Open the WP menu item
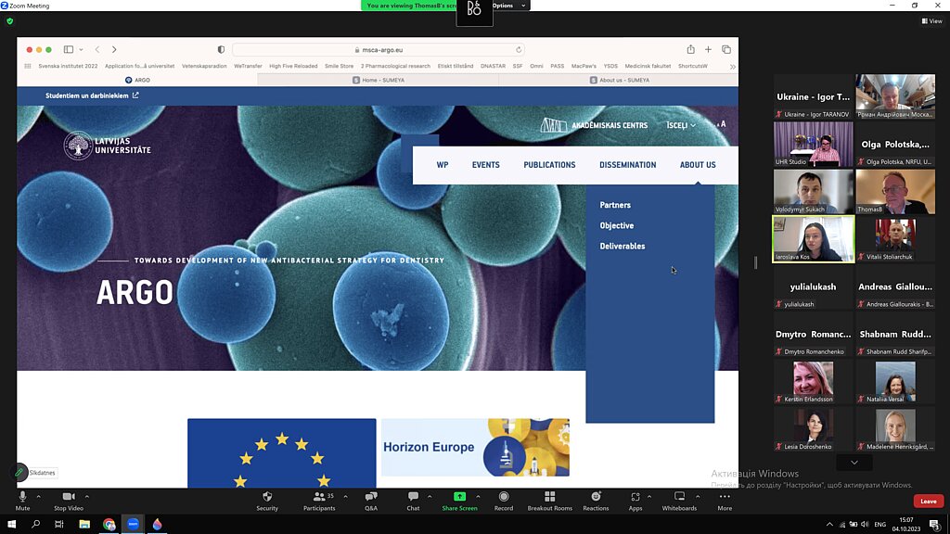950x534 pixels. pyautogui.click(x=443, y=165)
